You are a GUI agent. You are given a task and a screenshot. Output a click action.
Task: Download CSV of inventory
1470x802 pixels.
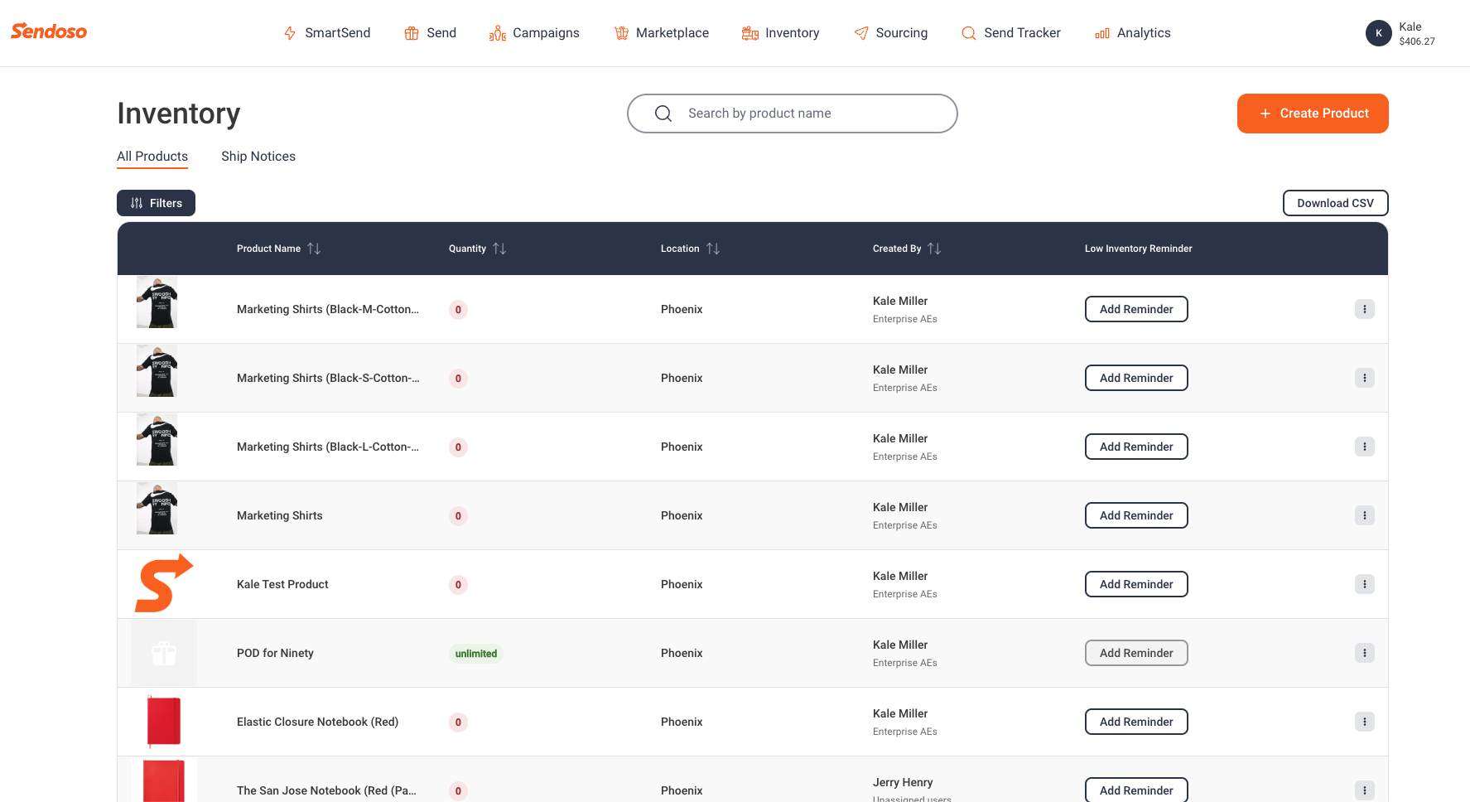point(1335,203)
